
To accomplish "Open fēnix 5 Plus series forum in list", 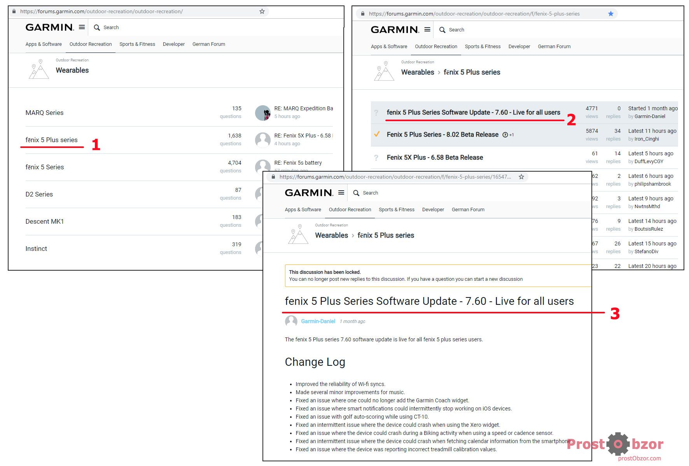I will coord(51,140).
